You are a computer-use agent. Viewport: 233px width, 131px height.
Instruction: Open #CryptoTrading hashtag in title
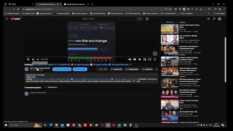click(x=100, y=65)
